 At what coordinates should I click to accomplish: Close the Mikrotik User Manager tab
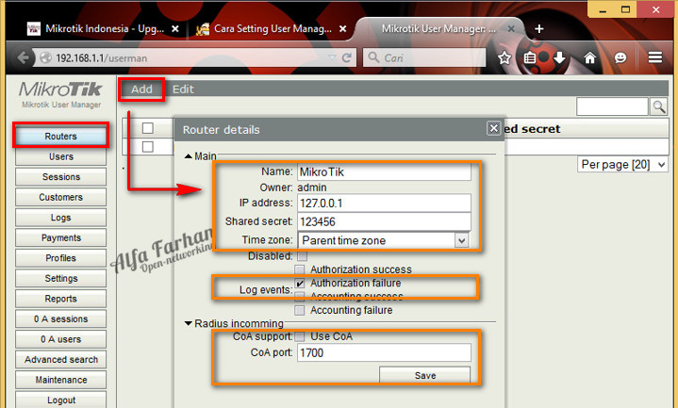[511, 29]
